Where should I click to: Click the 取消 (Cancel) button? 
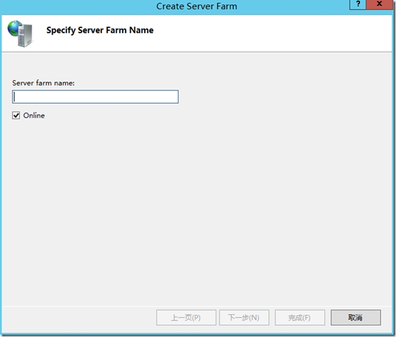pyautogui.click(x=356, y=318)
